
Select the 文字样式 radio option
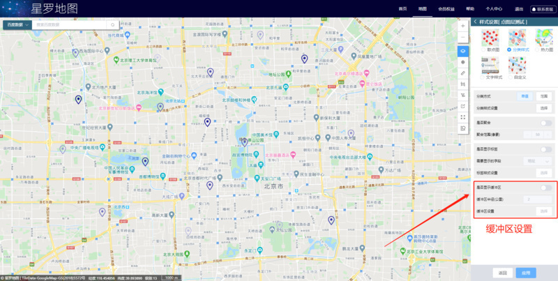pyautogui.click(x=483, y=77)
